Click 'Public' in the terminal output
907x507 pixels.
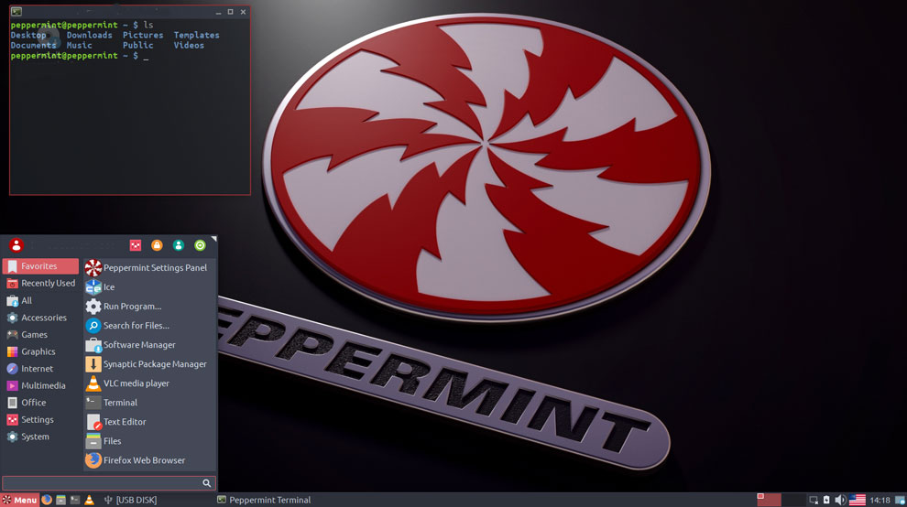point(137,45)
